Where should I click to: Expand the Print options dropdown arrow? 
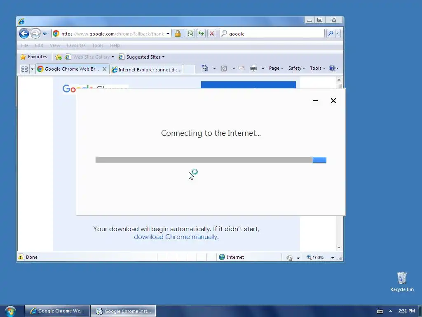coord(263,69)
